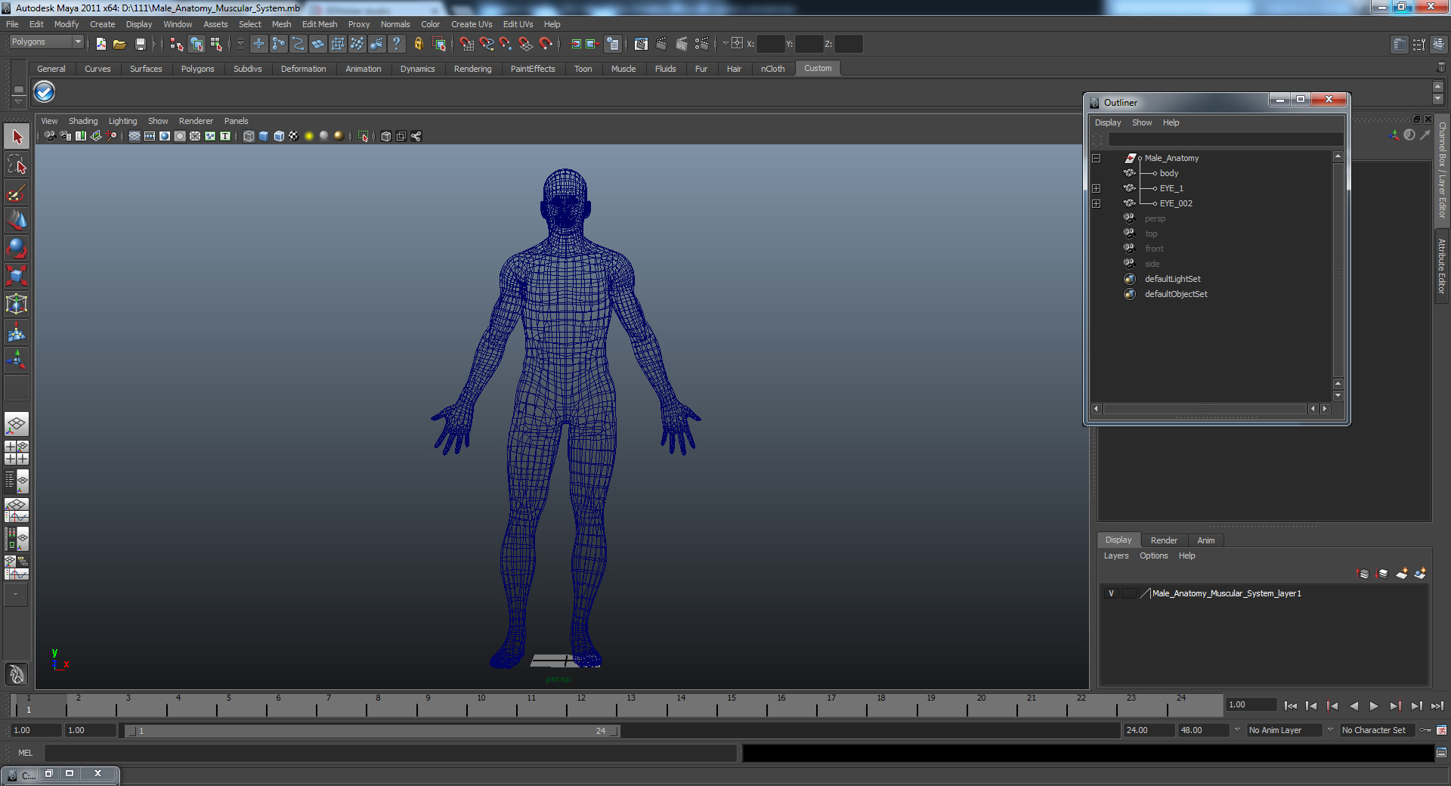
Task: Switch to the Rendering shelf tab
Action: coord(472,69)
